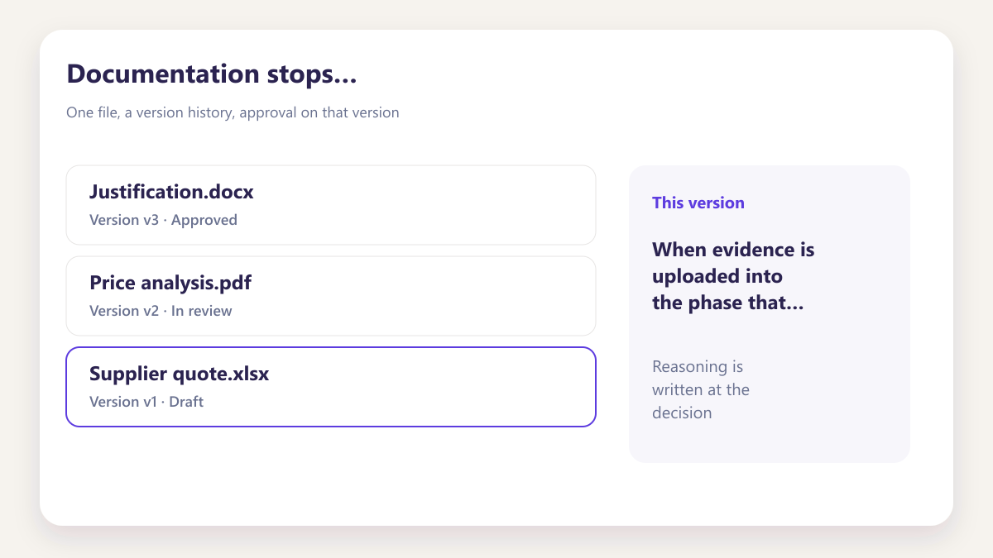Select the highlighted Supplier quote.xlsx card
Viewport: 993px width, 558px height.
331,387
